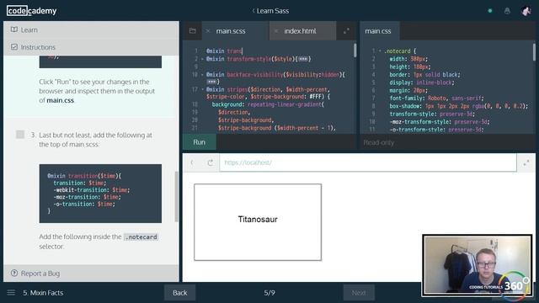Collapse the Instructions panel header

click(91, 47)
